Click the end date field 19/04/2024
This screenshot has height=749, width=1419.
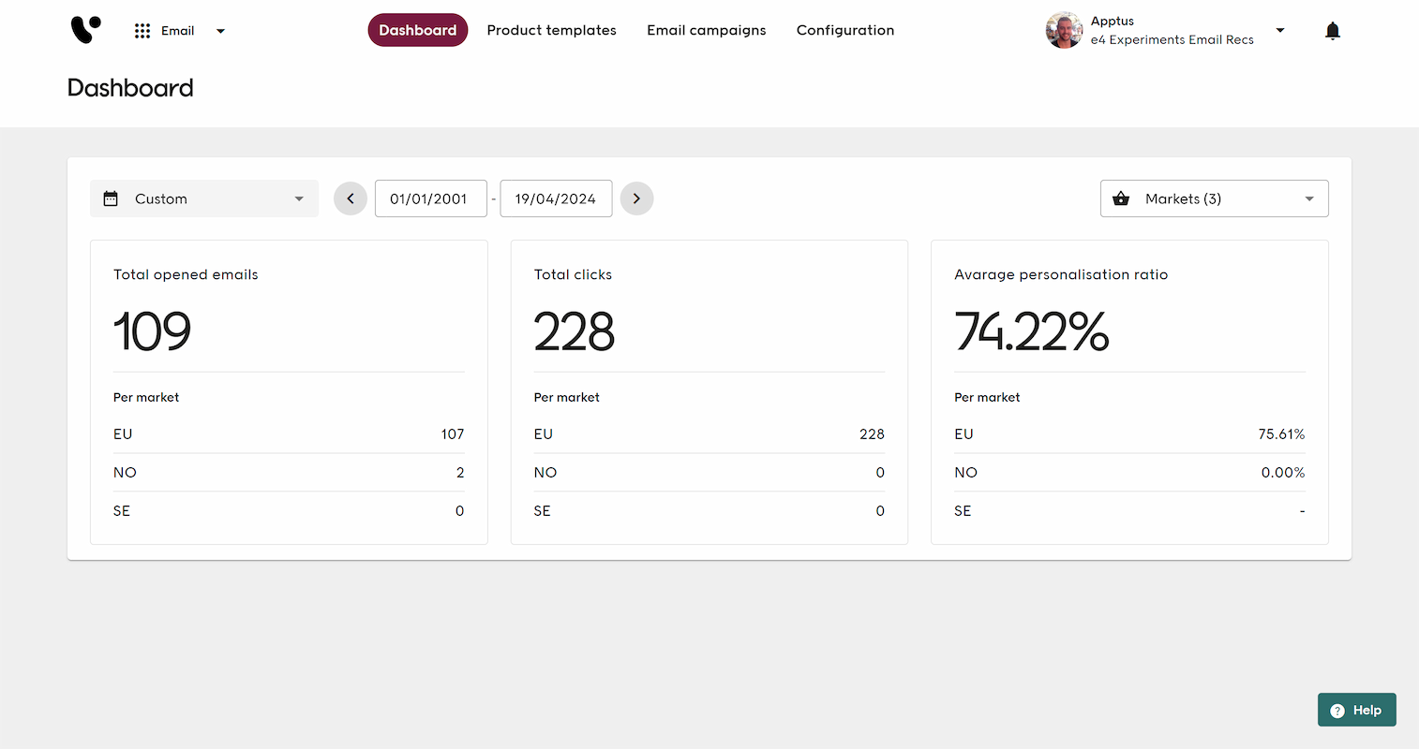[x=556, y=198]
